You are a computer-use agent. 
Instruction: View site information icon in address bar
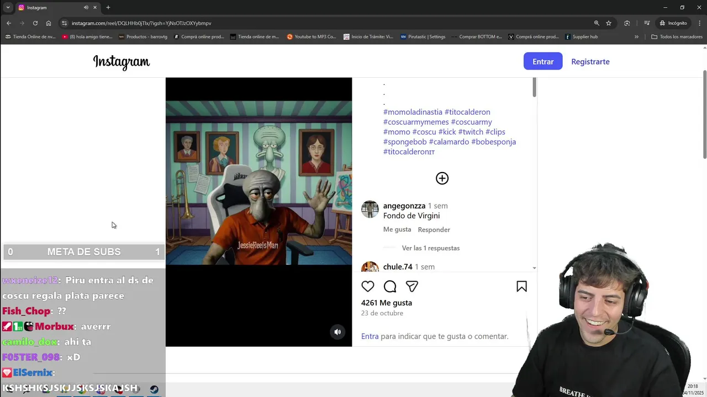tap(64, 23)
